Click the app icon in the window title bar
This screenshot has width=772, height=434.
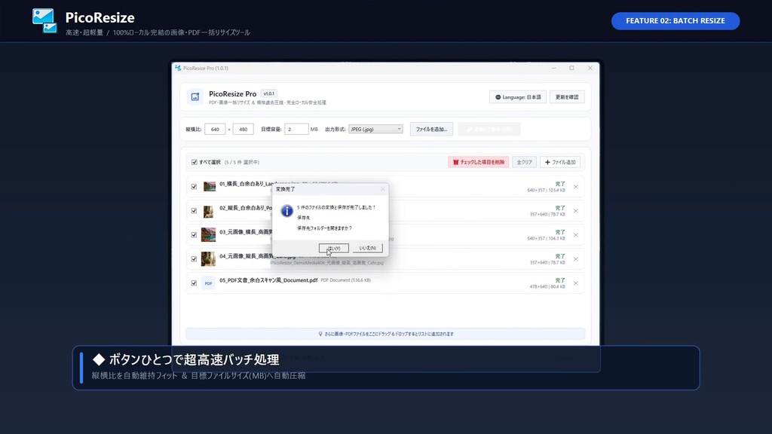(x=178, y=68)
